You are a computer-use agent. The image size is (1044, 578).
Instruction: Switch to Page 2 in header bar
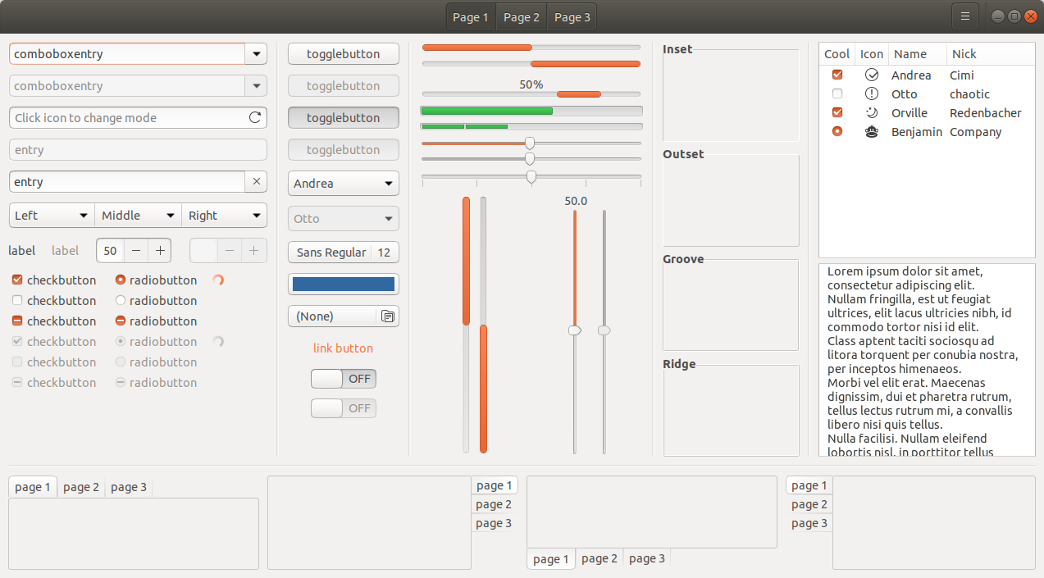pyautogui.click(x=522, y=17)
